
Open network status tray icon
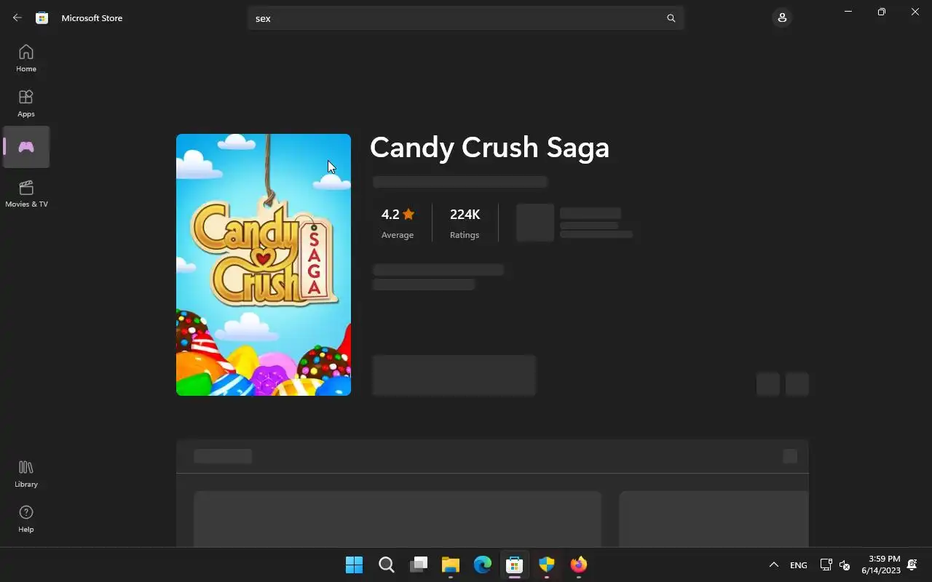tap(826, 565)
